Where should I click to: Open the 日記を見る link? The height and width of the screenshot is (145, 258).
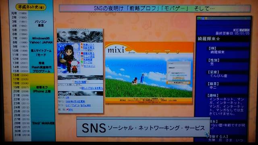click(x=89, y=48)
